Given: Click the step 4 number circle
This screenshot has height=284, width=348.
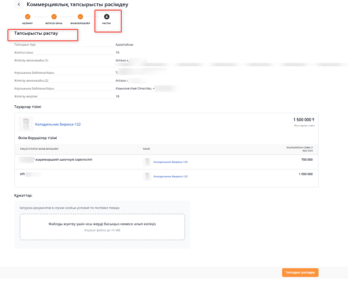Looking at the screenshot, I should pos(107,17).
